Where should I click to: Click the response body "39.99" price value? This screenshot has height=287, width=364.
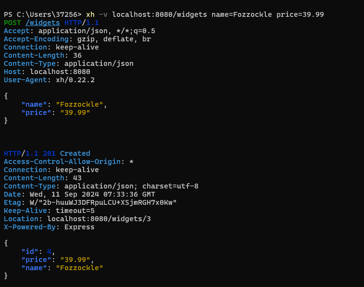coord(75,260)
